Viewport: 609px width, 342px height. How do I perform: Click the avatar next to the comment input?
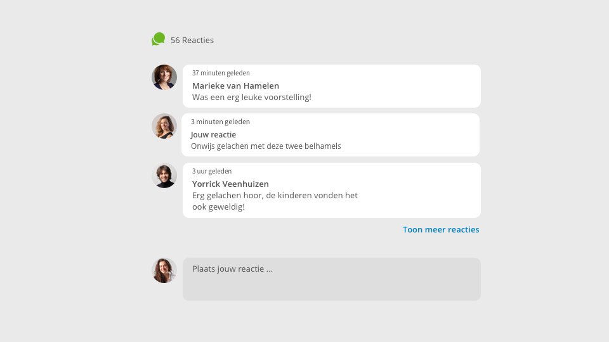[x=164, y=270]
